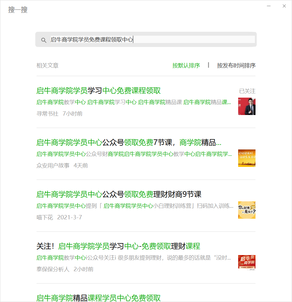Screen dimensions: 292x302
Task: Click snippet beginning 启牛商学院教学中心 启牛商学院学习中心
Action: 134,102
